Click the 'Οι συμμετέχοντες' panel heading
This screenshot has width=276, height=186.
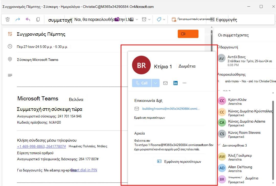coord(233,35)
